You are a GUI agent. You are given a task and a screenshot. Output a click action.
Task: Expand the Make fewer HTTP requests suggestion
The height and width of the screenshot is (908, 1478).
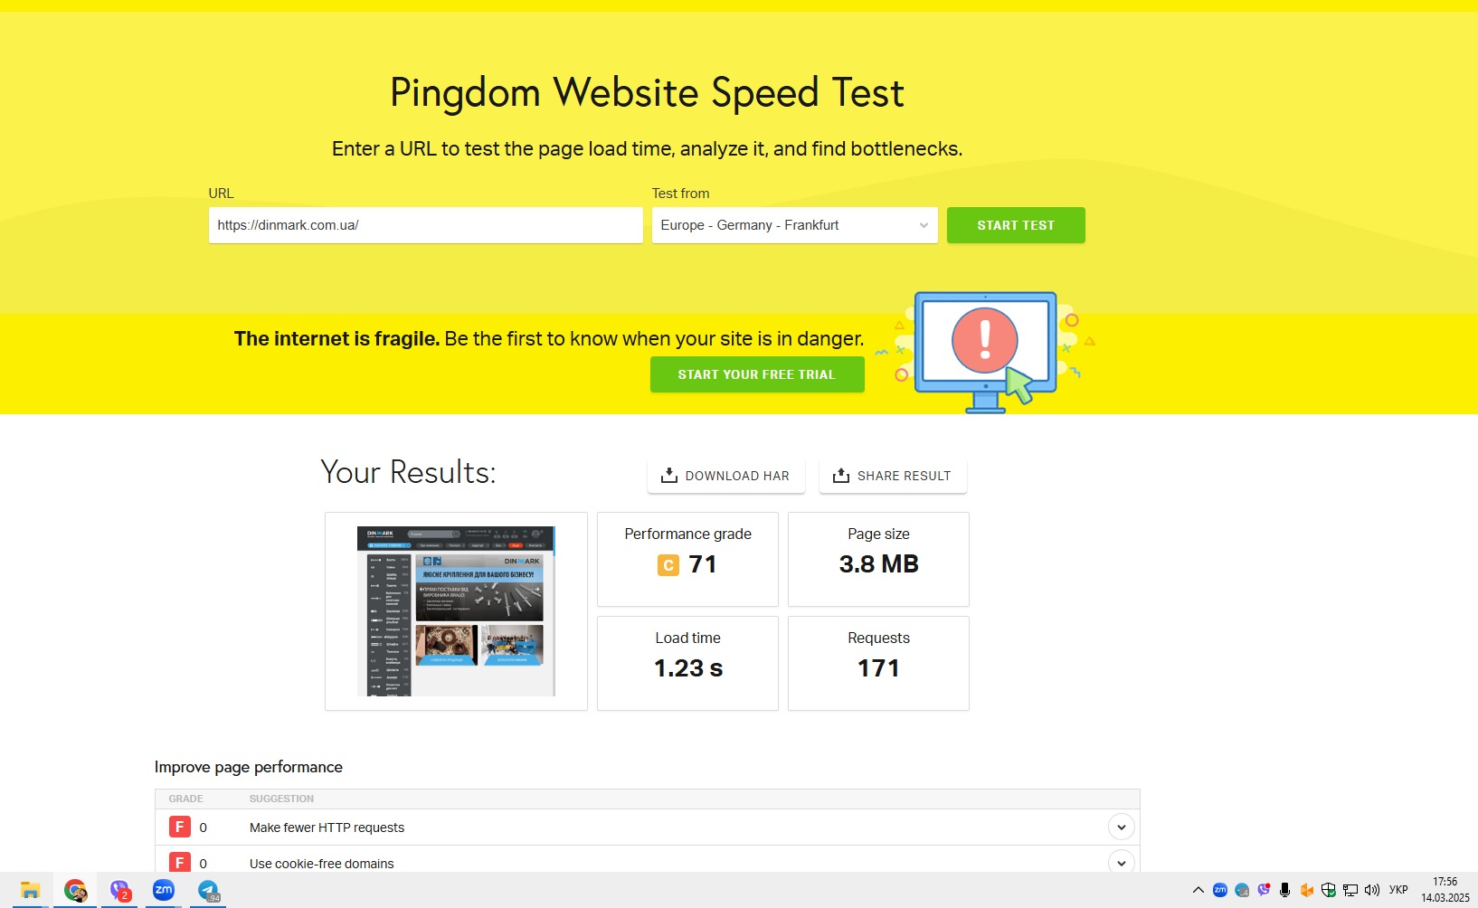point(1122,827)
